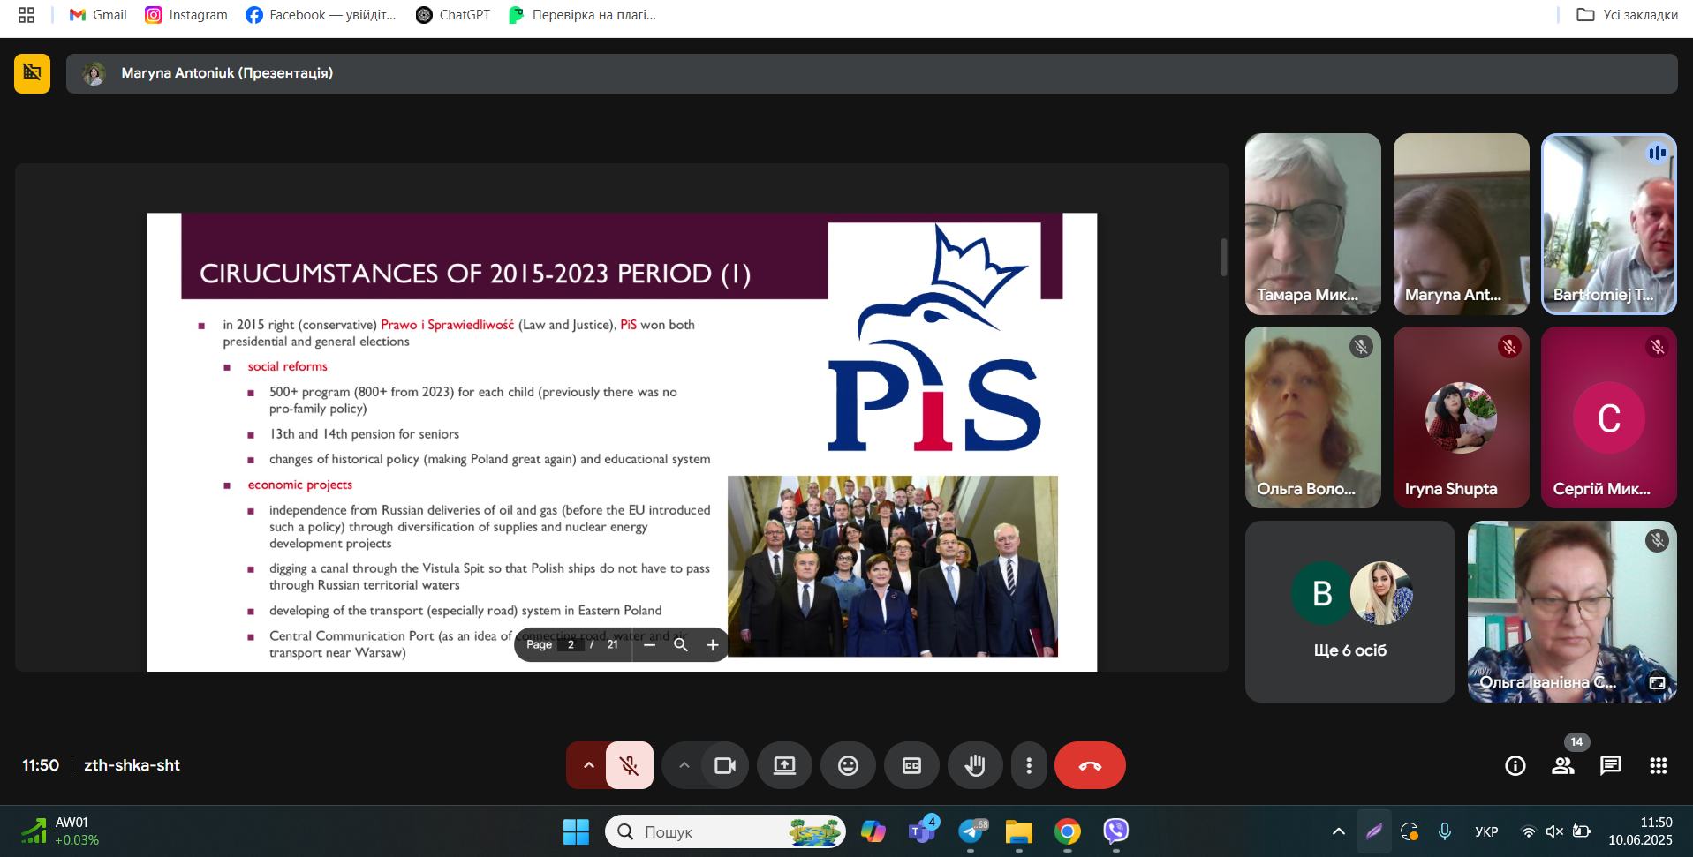The image size is (1693, 857).
Task: Click the magnifier zoom-reset icon
Action: click(681, 645)
